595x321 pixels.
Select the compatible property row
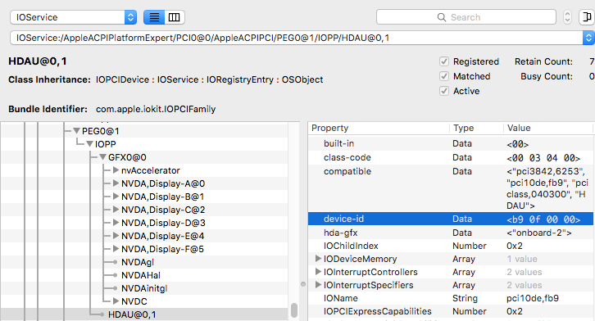[451, 188]
